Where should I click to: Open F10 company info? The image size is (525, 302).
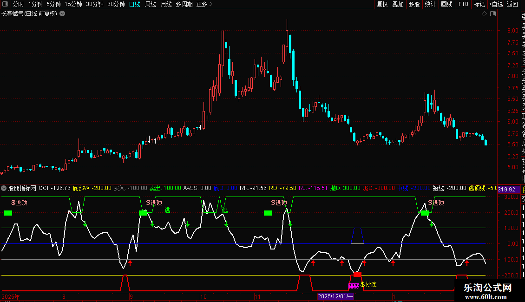[x=463, y=4]
